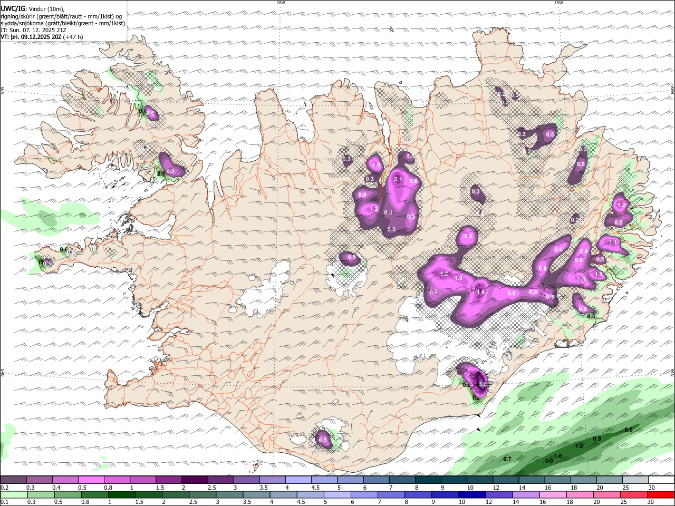This screenshot has width=675, height=506.
Task: Select rain legend swatch between 14 and 16
Action: pos(525,494)
